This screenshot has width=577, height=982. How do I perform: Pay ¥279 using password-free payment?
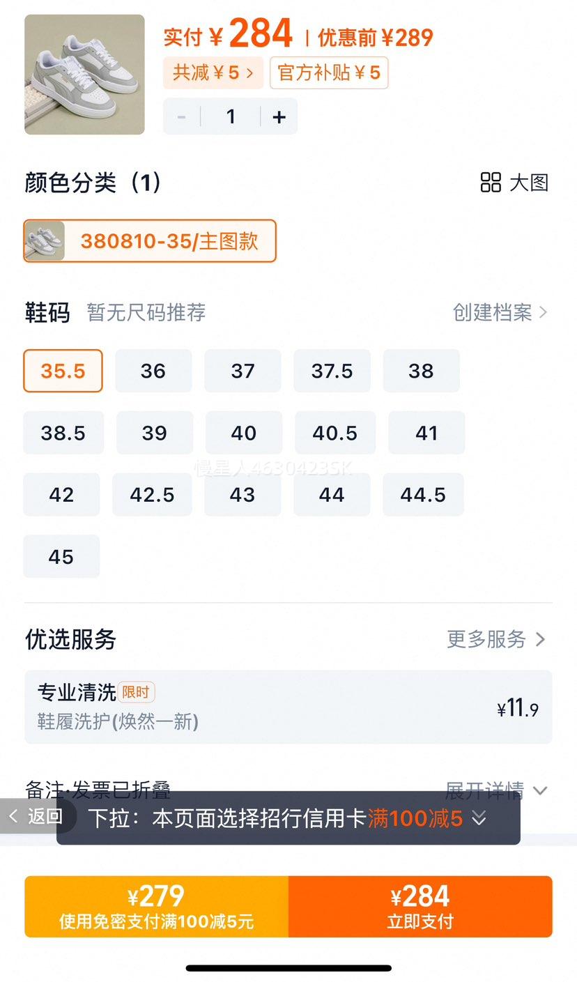tap(156, 907)
